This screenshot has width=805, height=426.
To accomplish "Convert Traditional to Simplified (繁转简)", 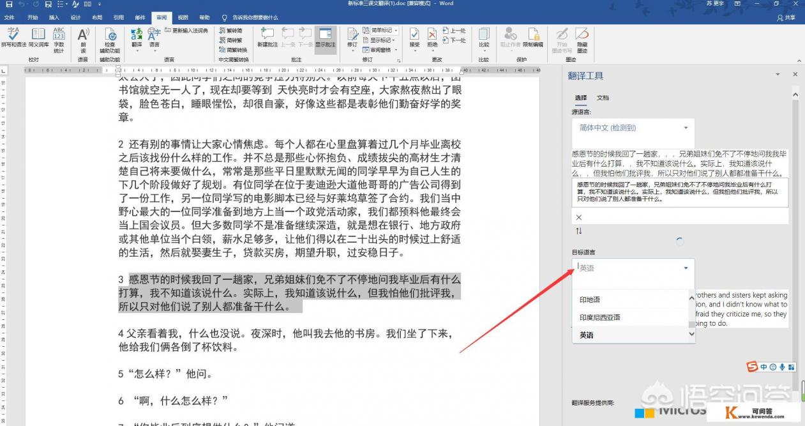I will [x=230, y=30].
